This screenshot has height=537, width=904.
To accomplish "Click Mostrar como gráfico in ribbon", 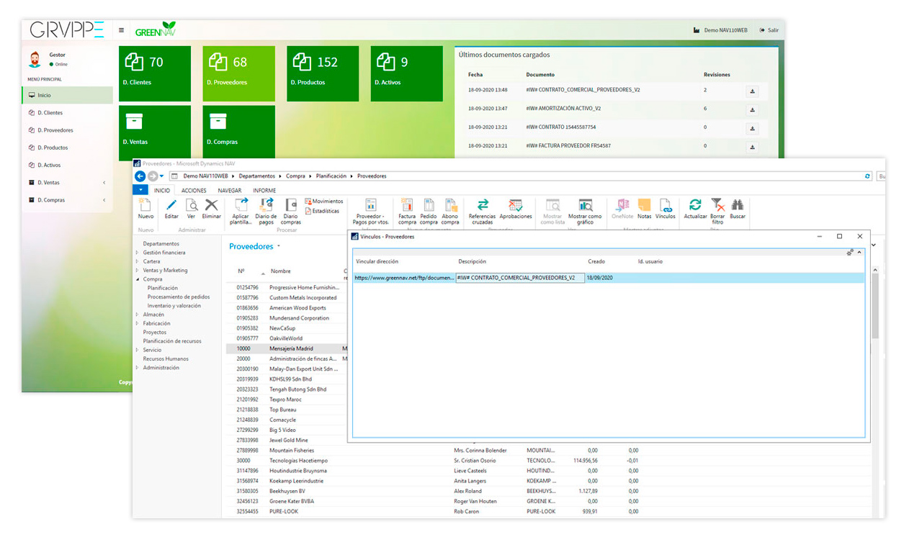I will coord(585,212).
